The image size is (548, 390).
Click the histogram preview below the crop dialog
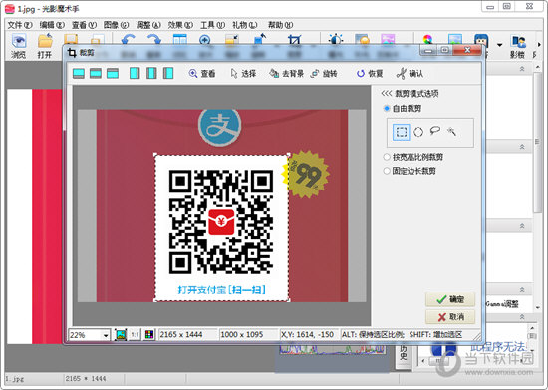[333, 349]
